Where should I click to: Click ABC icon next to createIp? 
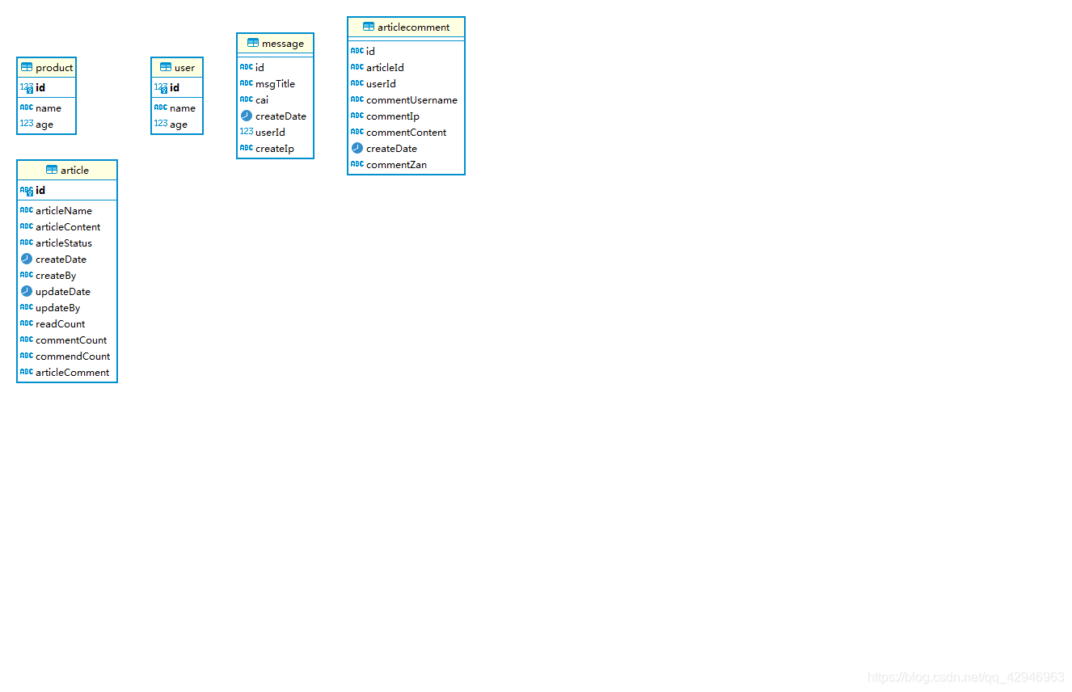click(x=247, y=148)
